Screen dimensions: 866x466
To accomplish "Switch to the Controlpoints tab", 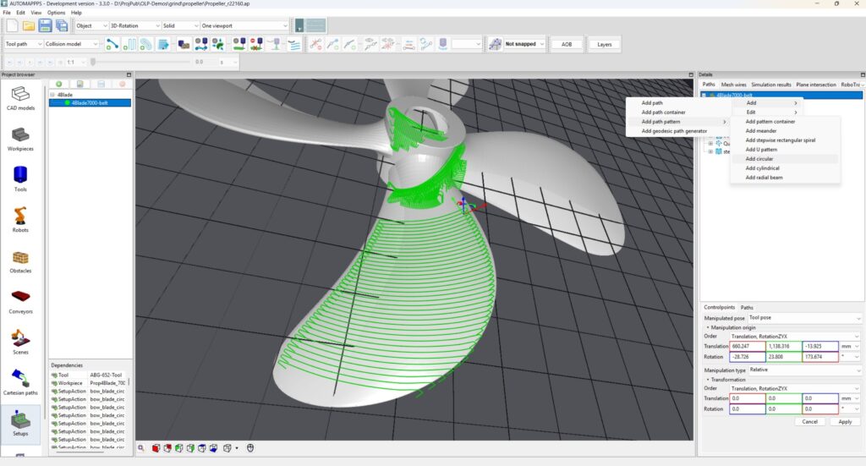I will pyautogui.click(x=719, y=308).
